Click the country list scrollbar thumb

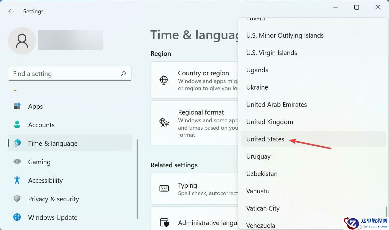coord(386,211)
